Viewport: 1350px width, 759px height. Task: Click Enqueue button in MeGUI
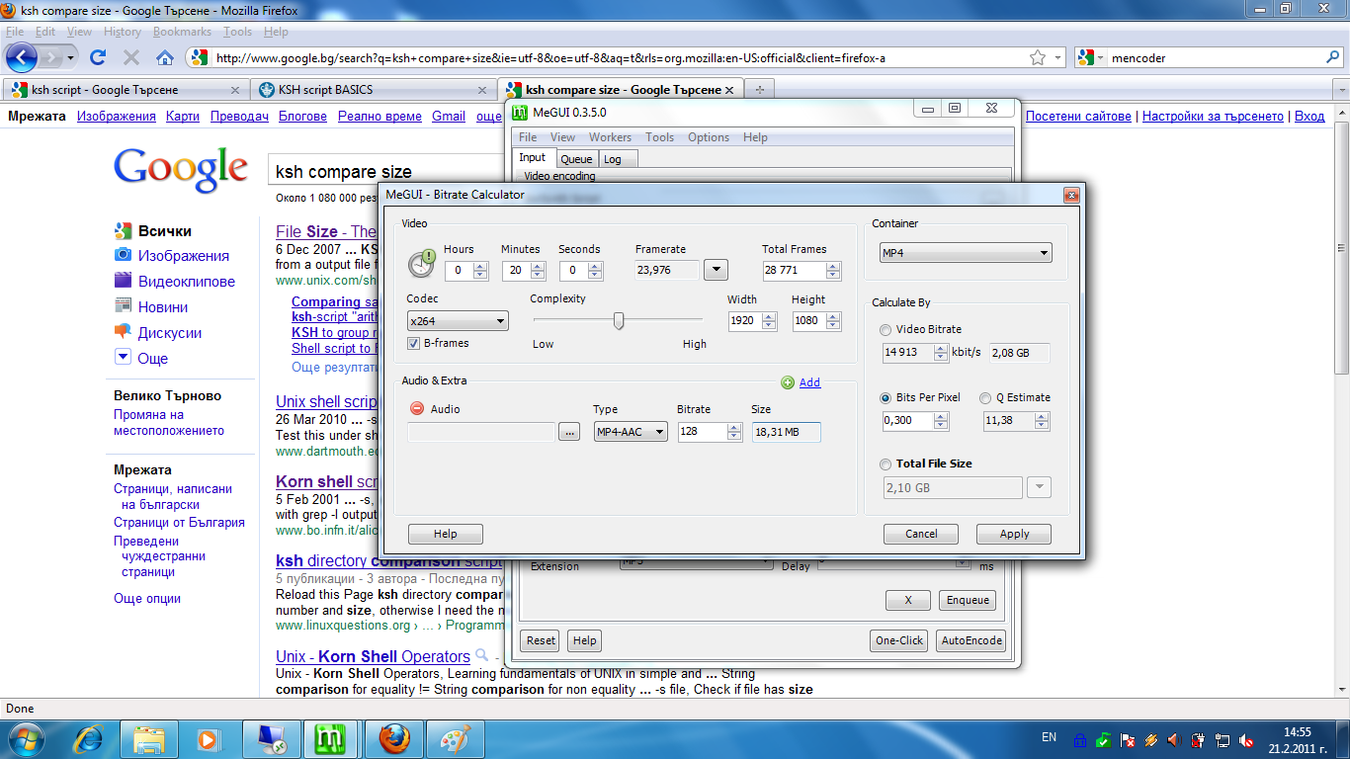tap(968, 600)
